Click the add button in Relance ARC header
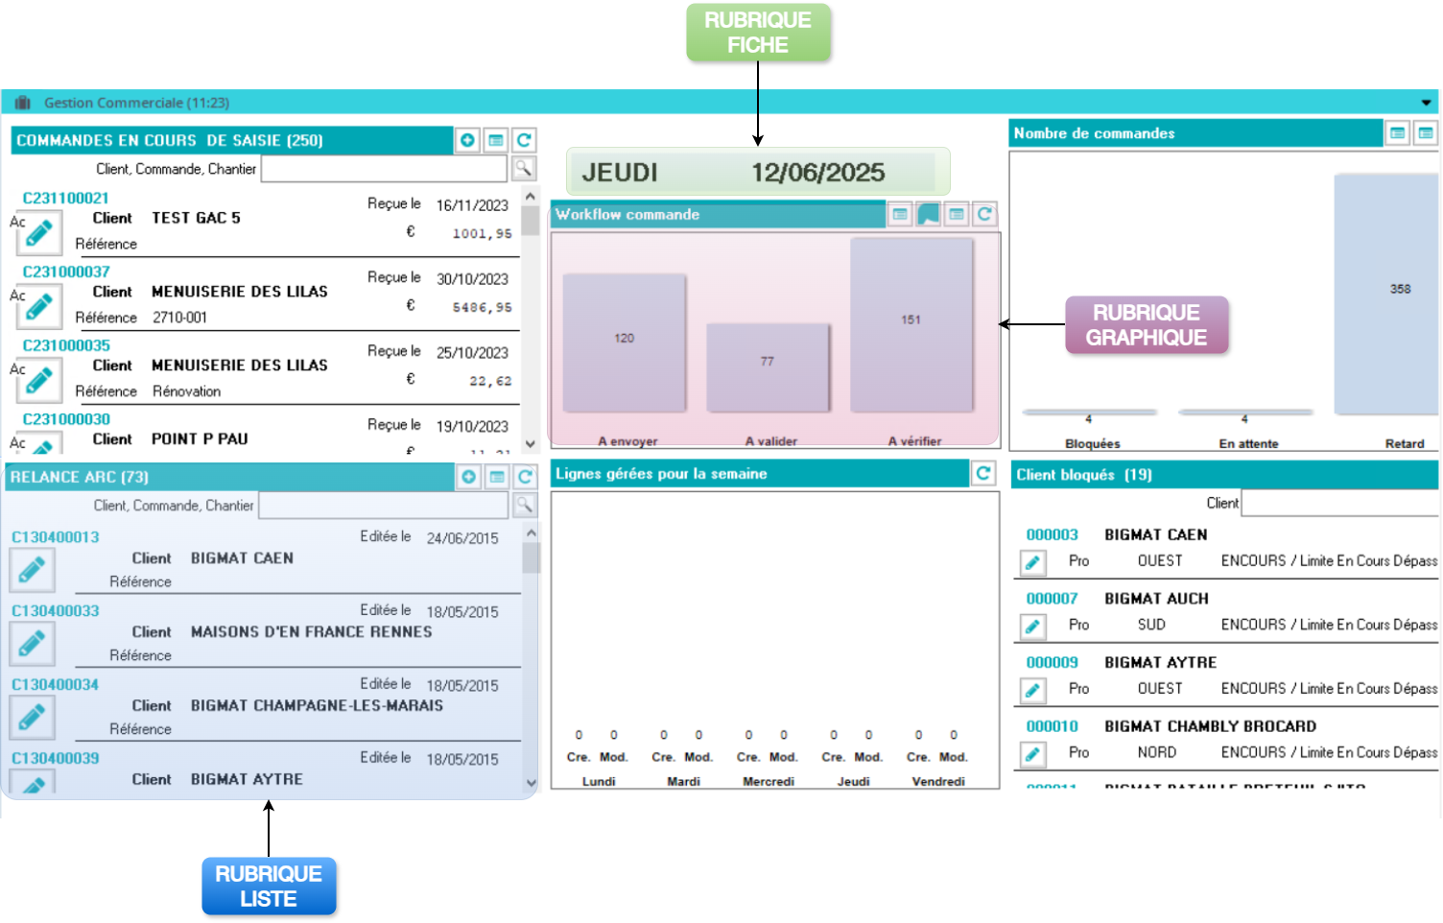 468,477
